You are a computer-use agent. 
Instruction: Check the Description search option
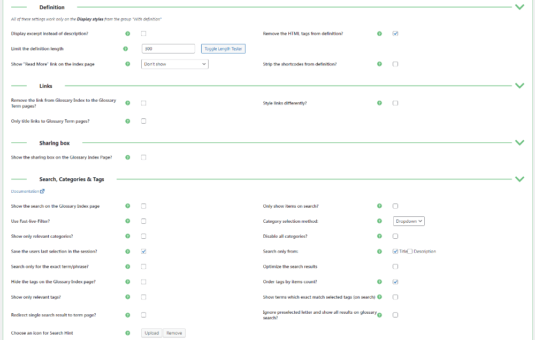click(410, 252)
